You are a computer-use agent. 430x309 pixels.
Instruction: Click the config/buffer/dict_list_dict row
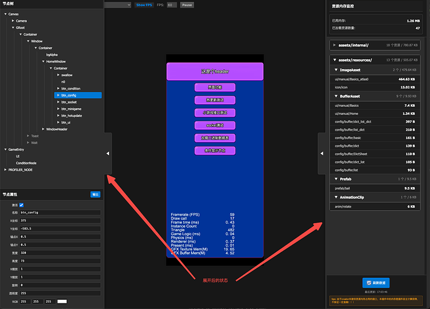[375, 121]
